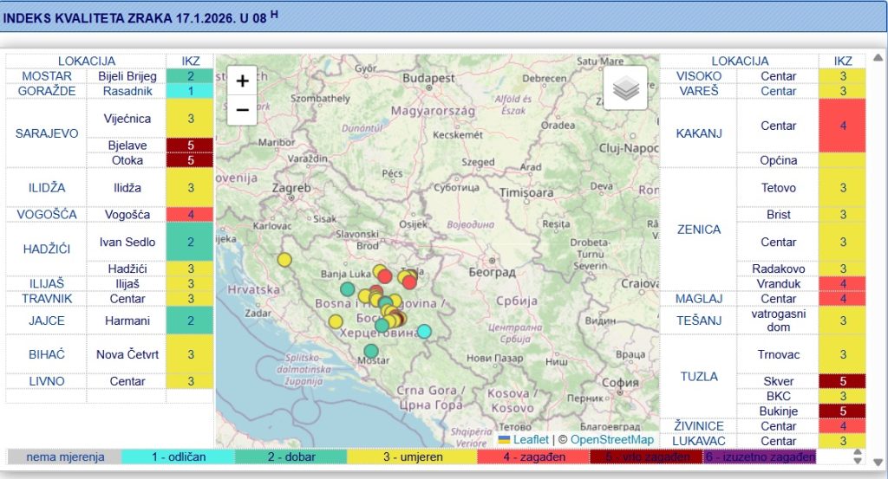
Task: Click the scroll arrows beside the legend
Action: [859, 456]
